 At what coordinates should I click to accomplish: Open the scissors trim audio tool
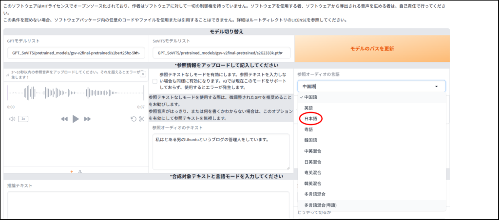click(x=142, y=119)
